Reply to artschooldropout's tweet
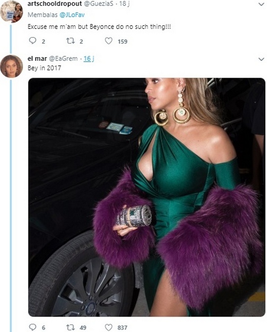The image size is (267, 332). click(33, 41)
